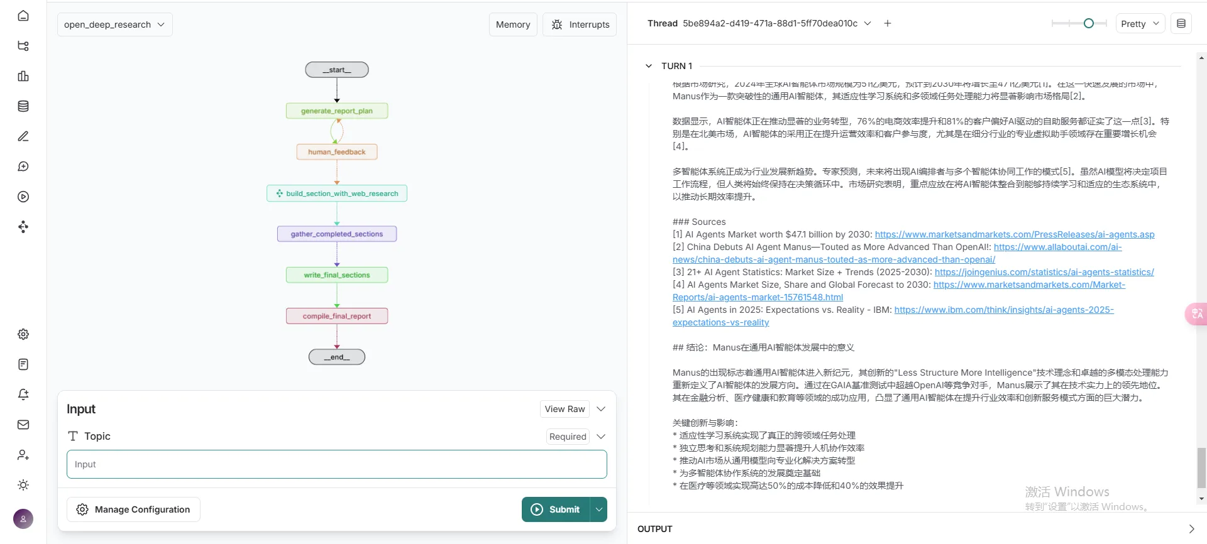1207x544 pixels.
Task: Open the mail envelope sidebar icon
Action: (x=23, y=425)
